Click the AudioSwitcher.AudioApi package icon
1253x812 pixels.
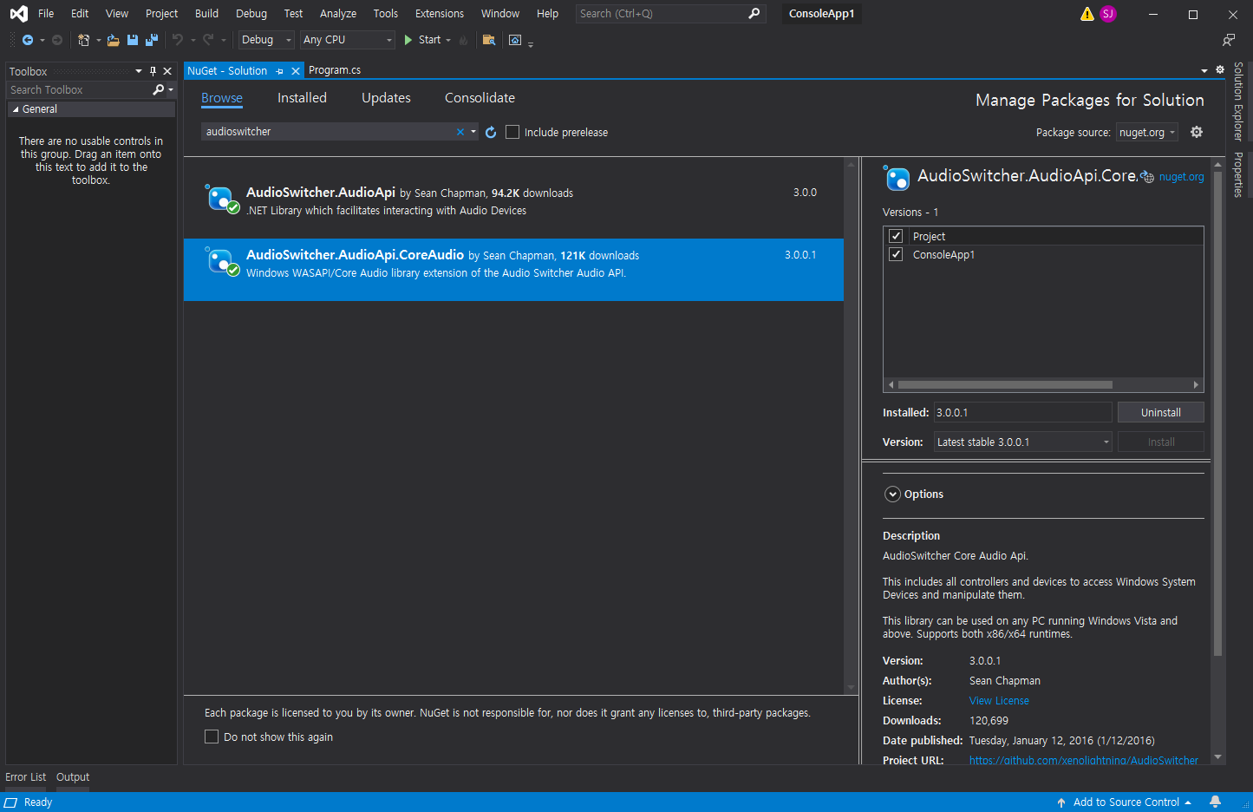click(221, 199)
